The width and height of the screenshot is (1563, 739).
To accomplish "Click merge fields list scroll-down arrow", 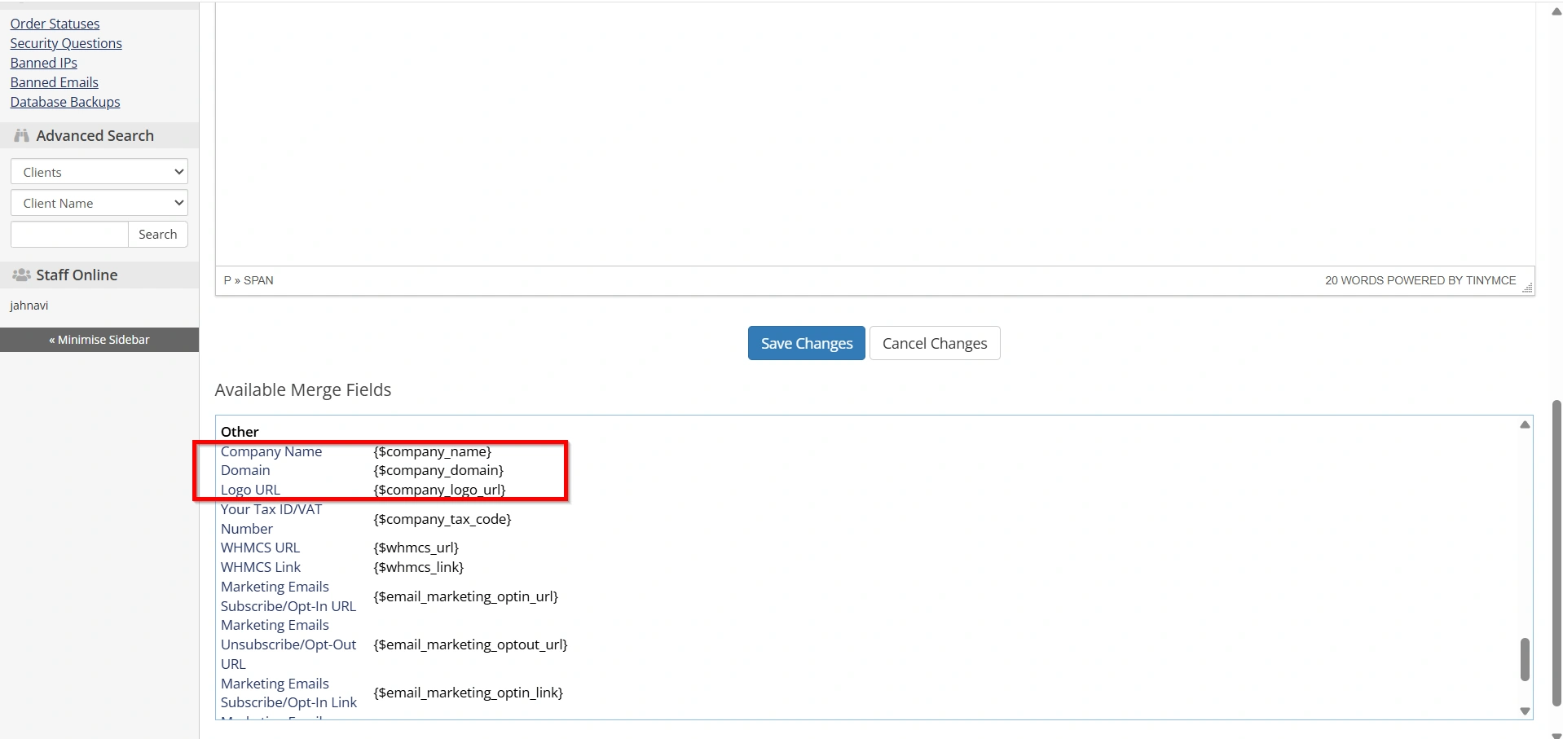I will click(x=1525, y=711).
